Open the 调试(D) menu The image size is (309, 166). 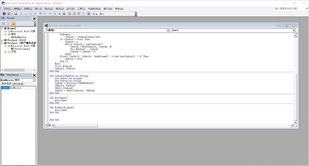click(x=60, y=9)
